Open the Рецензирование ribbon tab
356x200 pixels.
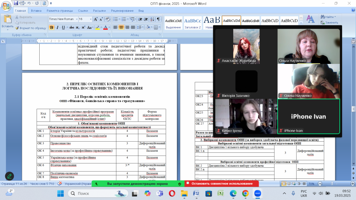point(122,11)
